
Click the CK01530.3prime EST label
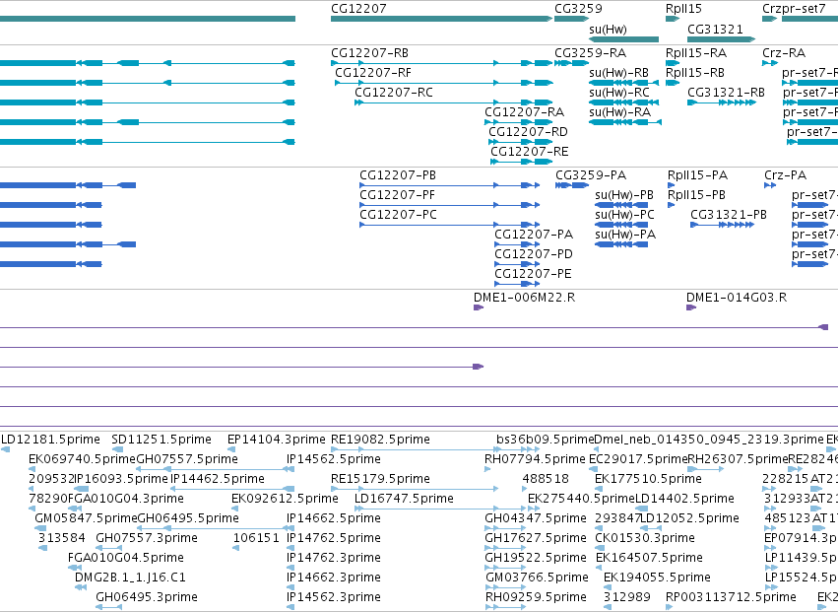[645, 538]
